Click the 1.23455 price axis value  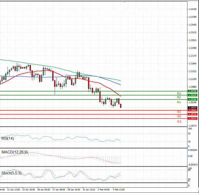[x=192, y=25]
